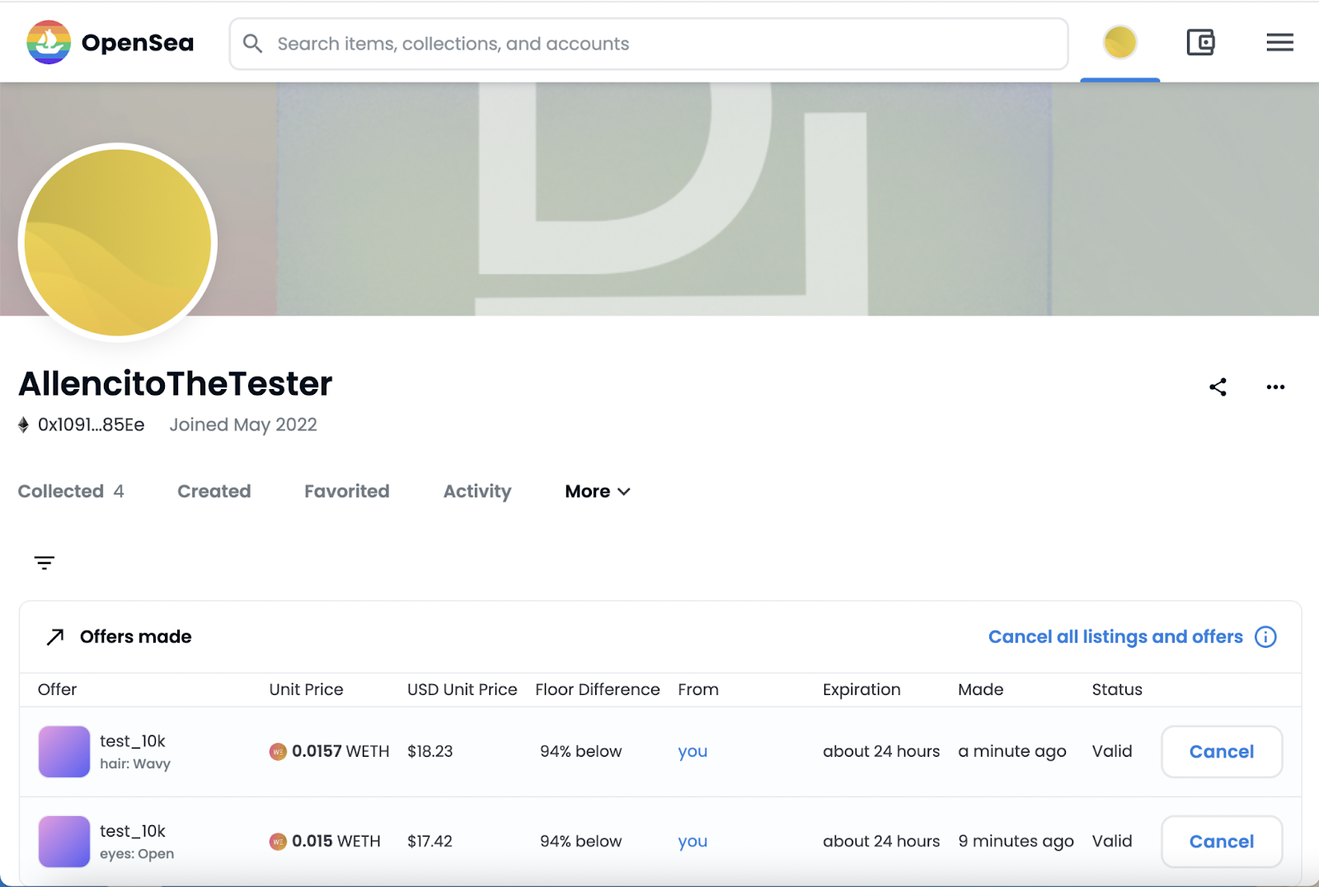Toggle the filter list icon
The width and height of the screenshot is (1319, 887).
pos(45,563)
